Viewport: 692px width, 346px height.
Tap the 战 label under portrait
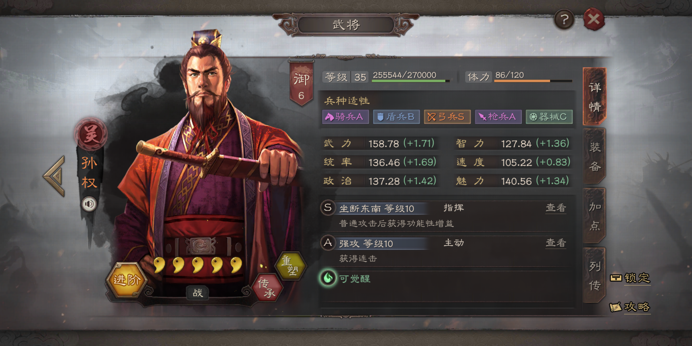click(198, 293)
